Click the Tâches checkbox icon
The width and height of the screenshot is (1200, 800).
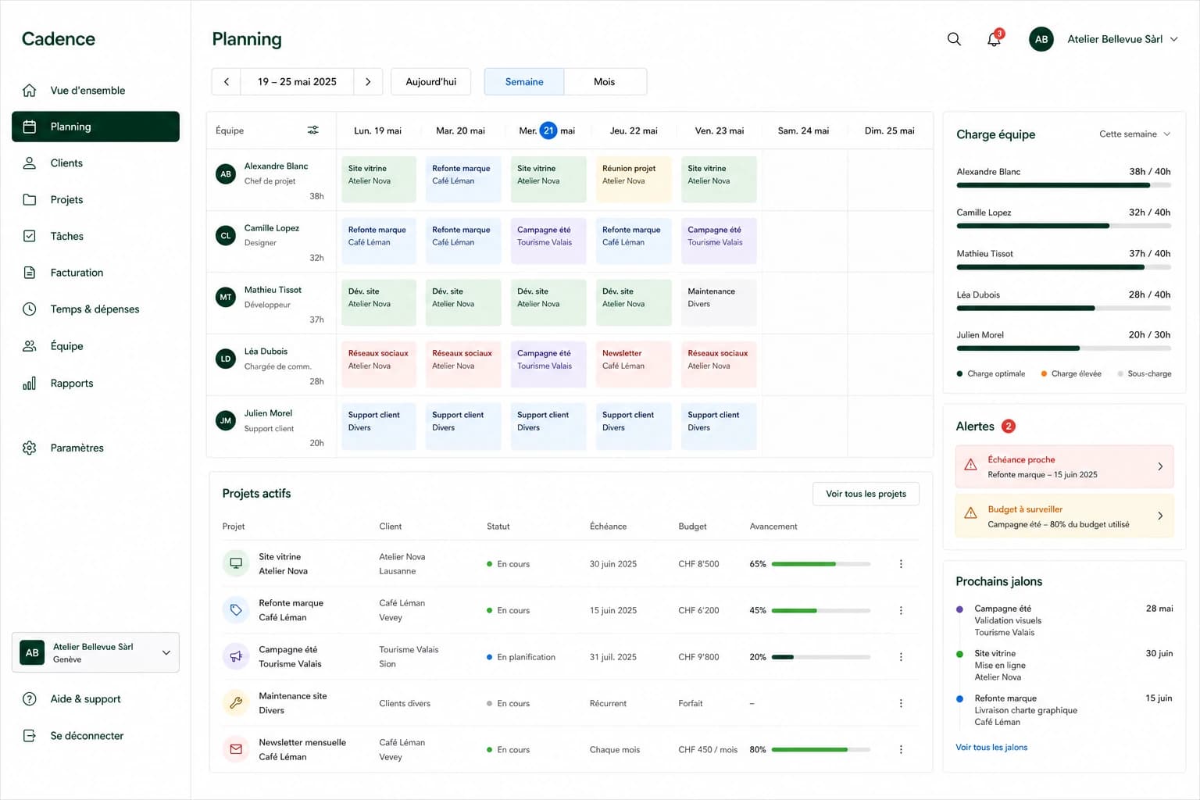pos(30,236)
